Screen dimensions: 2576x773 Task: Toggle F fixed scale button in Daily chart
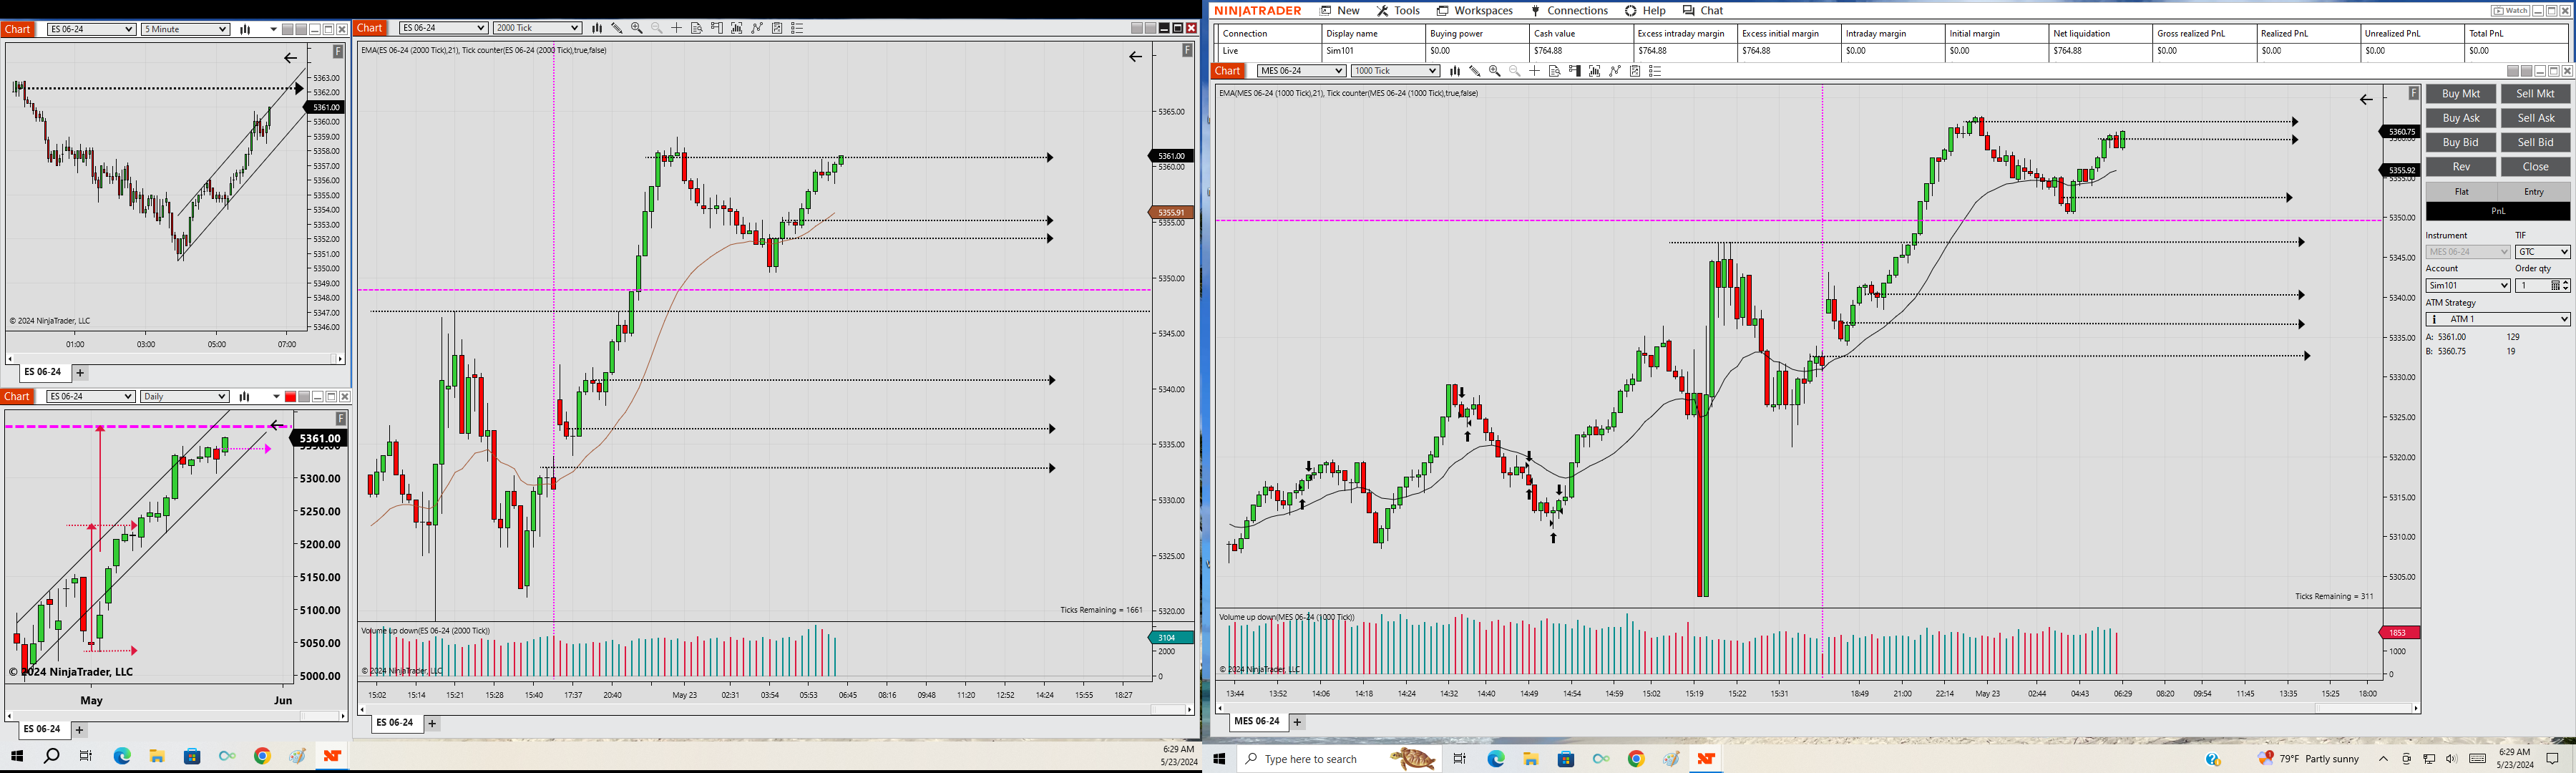click(x=341, y=418)
